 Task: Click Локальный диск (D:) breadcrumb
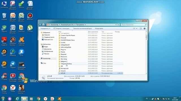[67, 25]
